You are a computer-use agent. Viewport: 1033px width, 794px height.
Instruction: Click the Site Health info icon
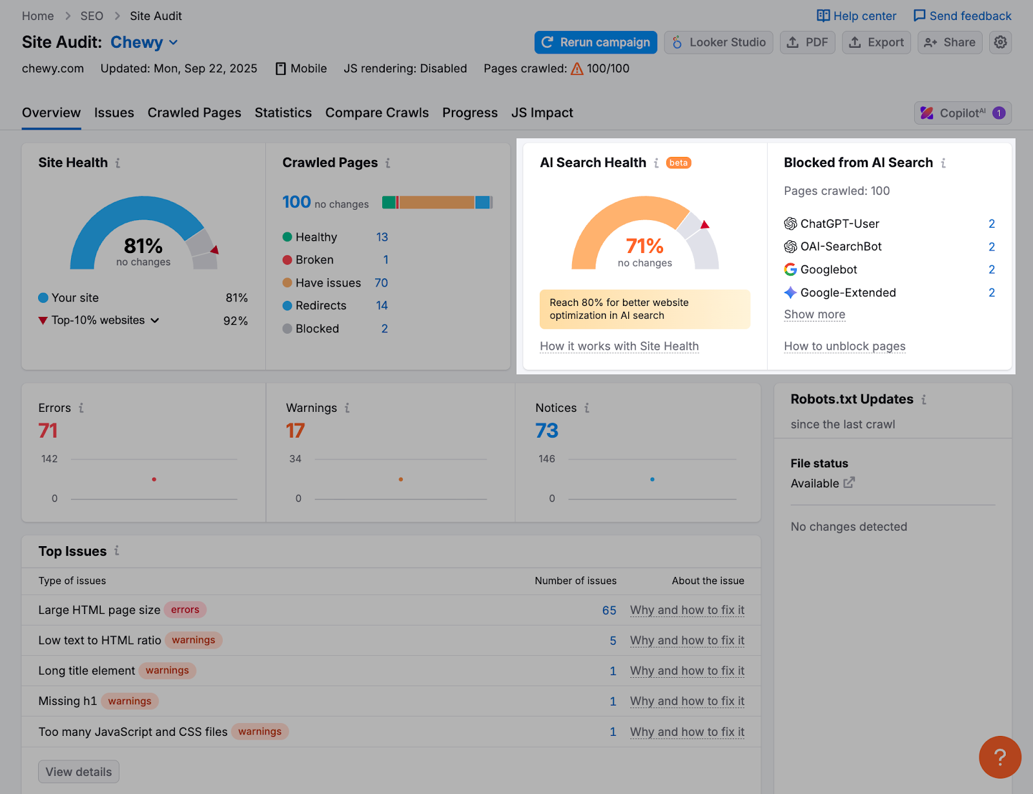coord(118,163)
